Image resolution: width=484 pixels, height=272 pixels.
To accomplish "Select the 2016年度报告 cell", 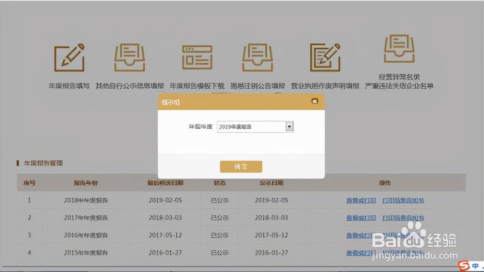I will coord(86,235).
